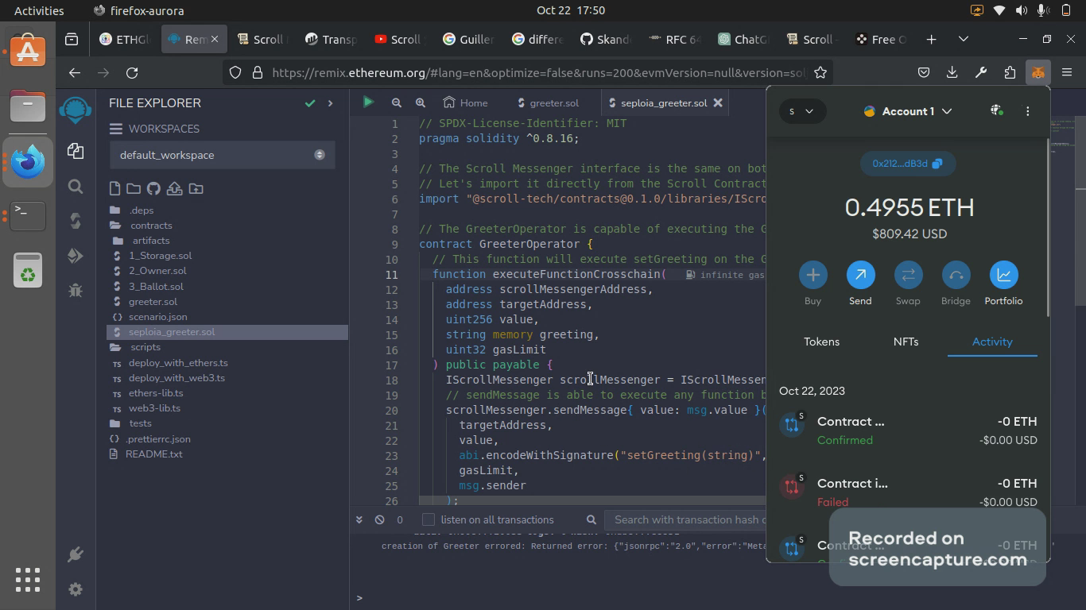The width and height of the screenshot is (1086, 610).
Task: Open the Remix file search panel
Action: (76, 186)
